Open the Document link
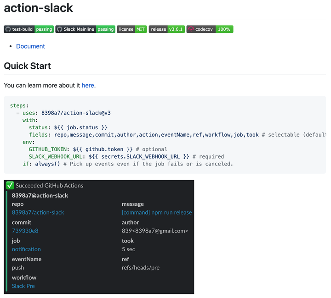 (x=30, y=46)
